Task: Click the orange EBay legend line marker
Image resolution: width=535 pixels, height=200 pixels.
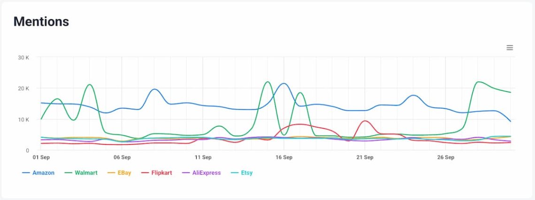Action: click(x=111, y=173)
